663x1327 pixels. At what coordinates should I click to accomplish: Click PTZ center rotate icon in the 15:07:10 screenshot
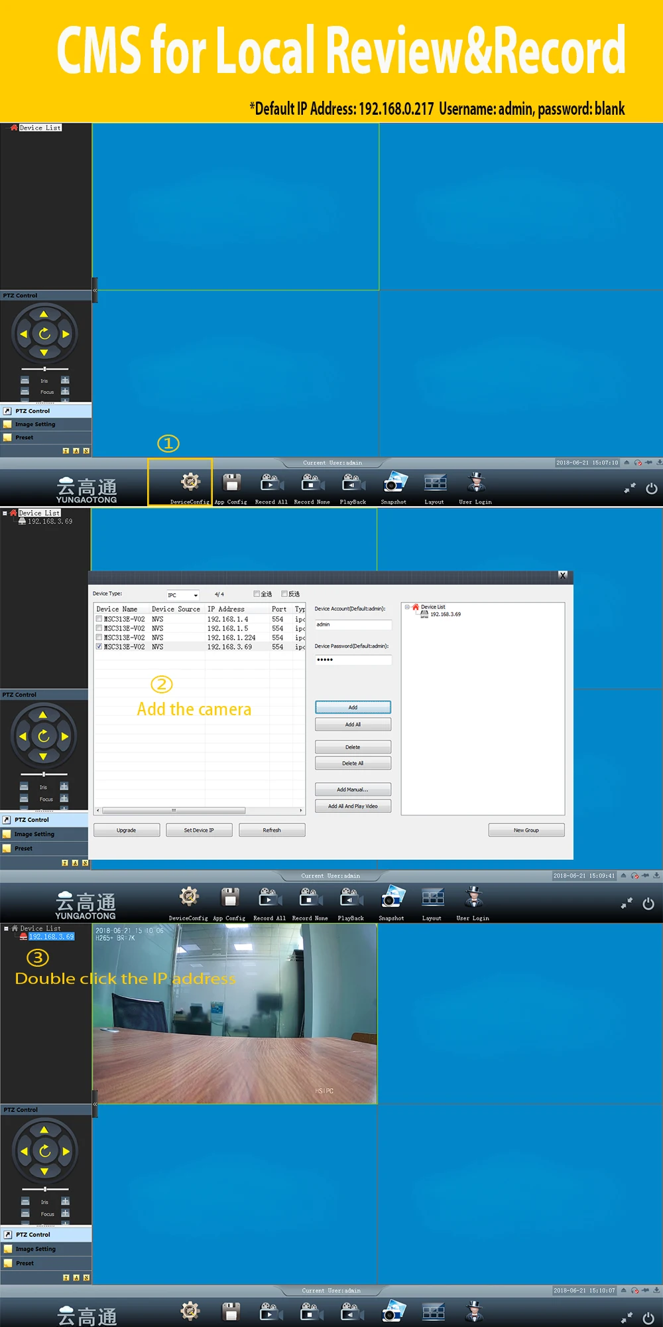click(x=44, y=334)
